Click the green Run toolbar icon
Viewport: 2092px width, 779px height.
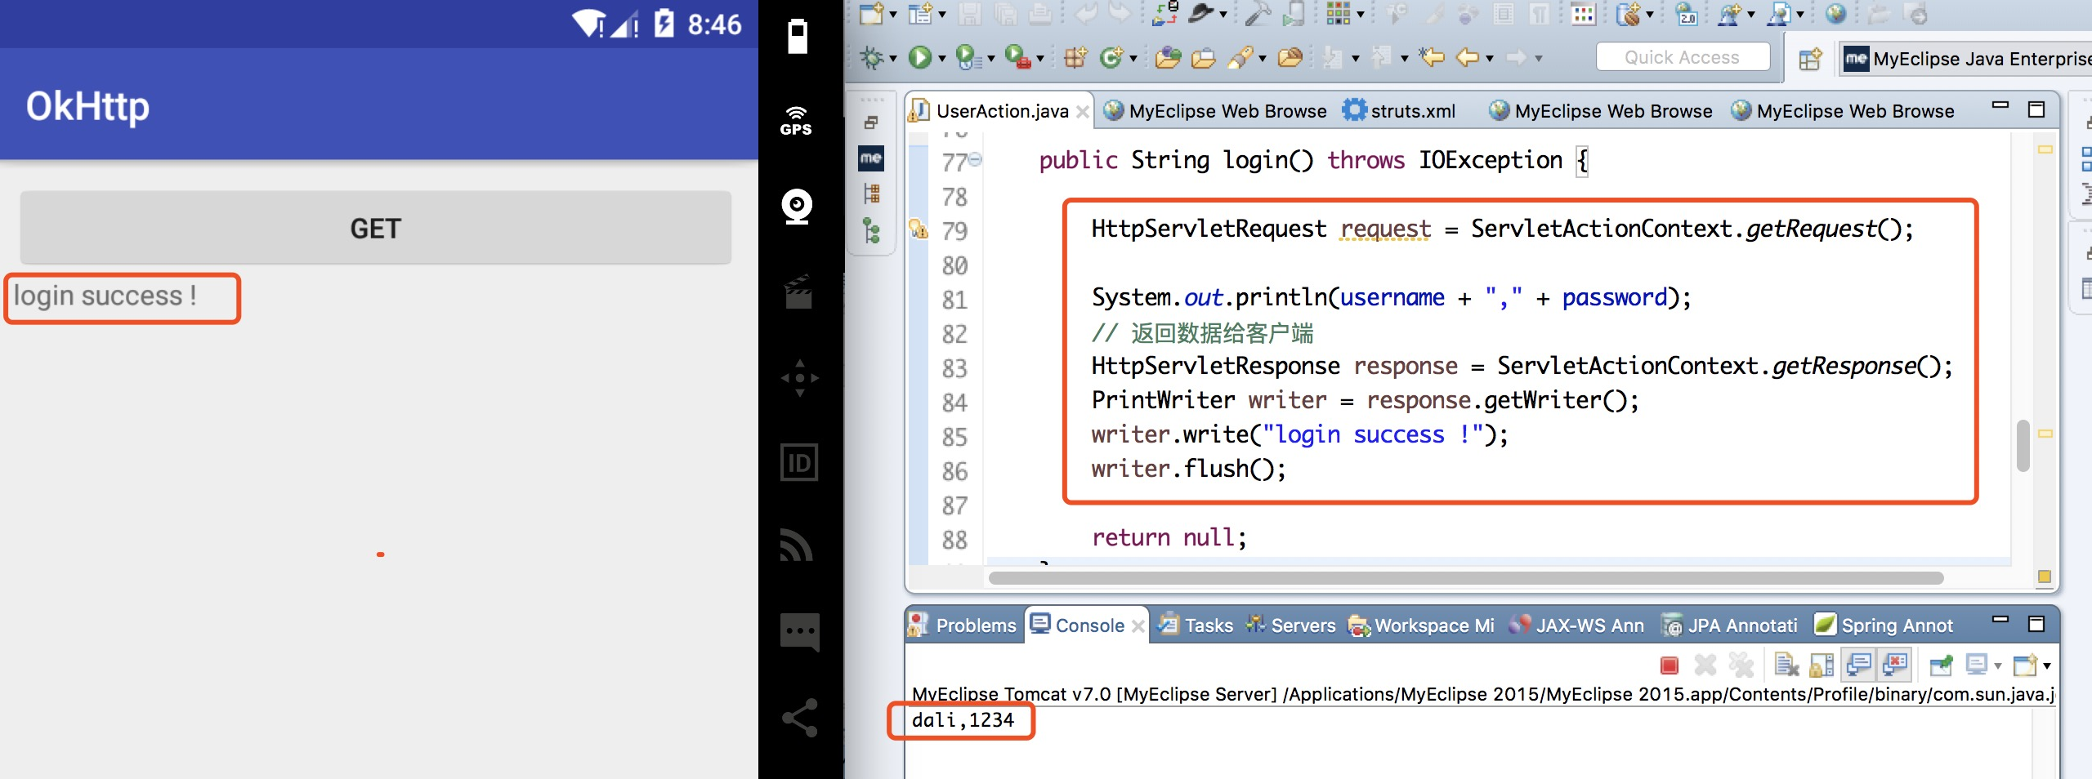(920, 57)
